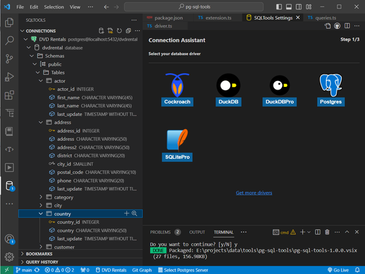This screenshot has height=274, width=365.
Task: Refresh the connections list
Action: (x=119, y=31)
